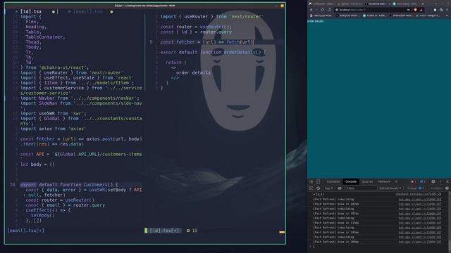Open console settings gear beside the issues counter
The width and height of the screenshot is (451, 253).
pyautogui.click(x=447, y=188)
